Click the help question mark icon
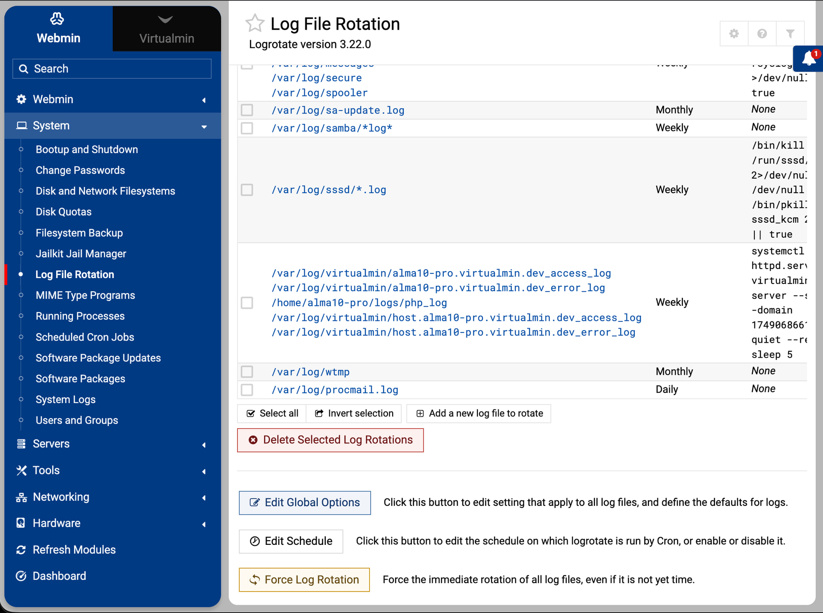 [762, 33]
